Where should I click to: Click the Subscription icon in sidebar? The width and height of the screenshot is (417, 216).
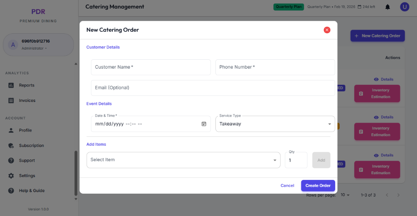click(11, 146)
